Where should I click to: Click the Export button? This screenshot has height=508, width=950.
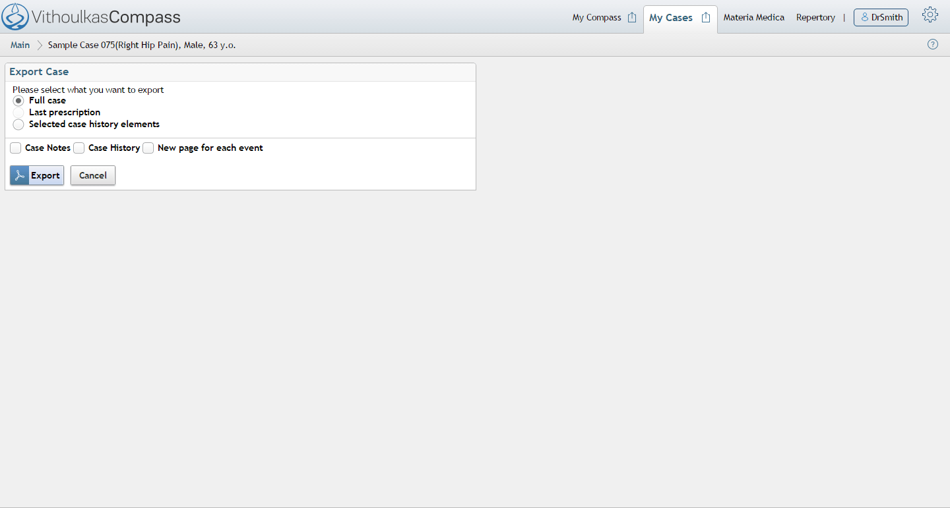37,175
